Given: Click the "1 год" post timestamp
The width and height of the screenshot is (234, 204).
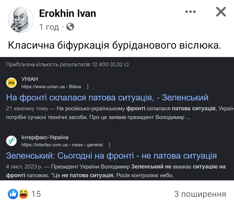Looking at the screenshot, I should pos(49,27).
